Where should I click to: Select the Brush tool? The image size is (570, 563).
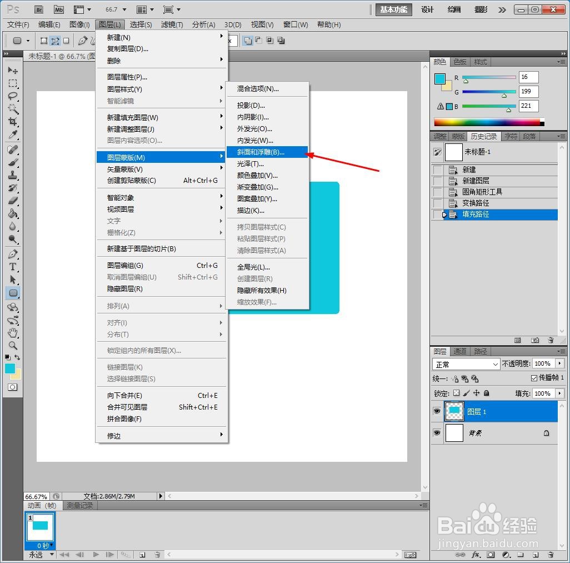pyautogui.click(x=13, y=162)
